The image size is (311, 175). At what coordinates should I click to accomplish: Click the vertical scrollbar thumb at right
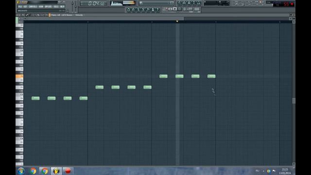(294, 101)
